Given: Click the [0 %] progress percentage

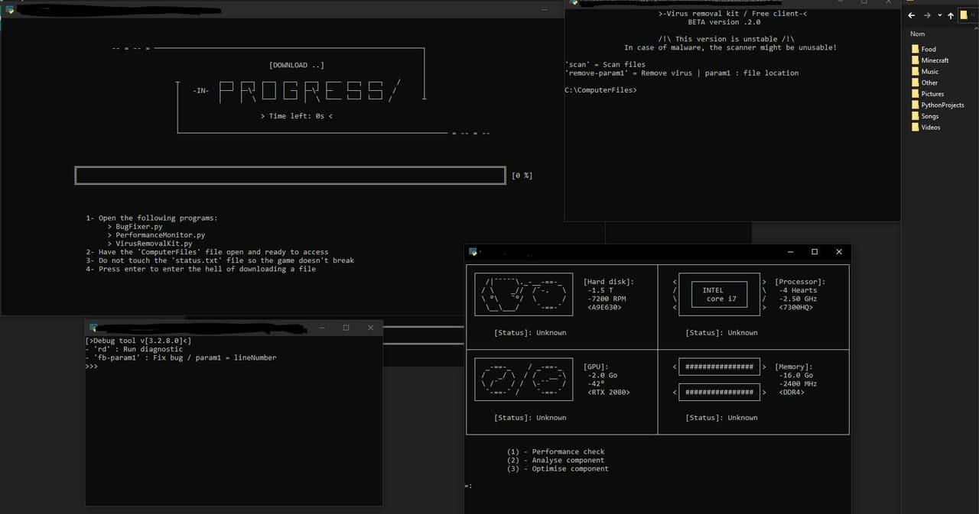Looking at the screenshot, I should pos(522,176).
